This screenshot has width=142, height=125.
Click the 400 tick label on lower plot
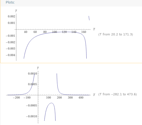tap(81, 97)
